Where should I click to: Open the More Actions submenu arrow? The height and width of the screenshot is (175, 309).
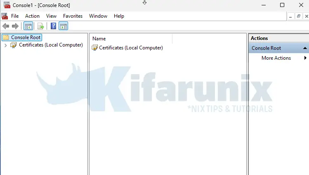[x=305, y=58]
